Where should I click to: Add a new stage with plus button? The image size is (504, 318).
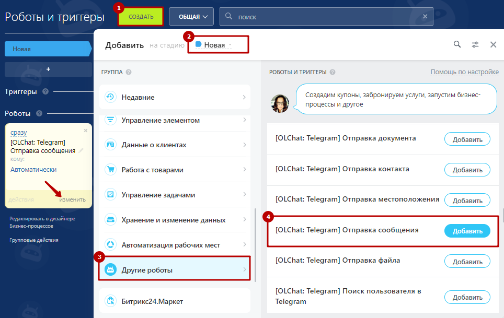click(x=48, y=69)
